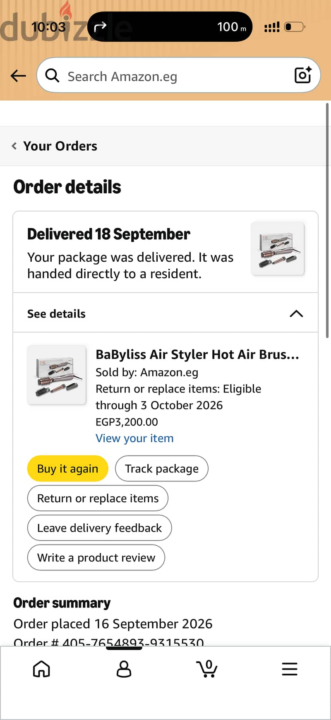This screenshot has width=331, height=720.
Task: Open camera lens search icon
Action: tap(302, 75)
